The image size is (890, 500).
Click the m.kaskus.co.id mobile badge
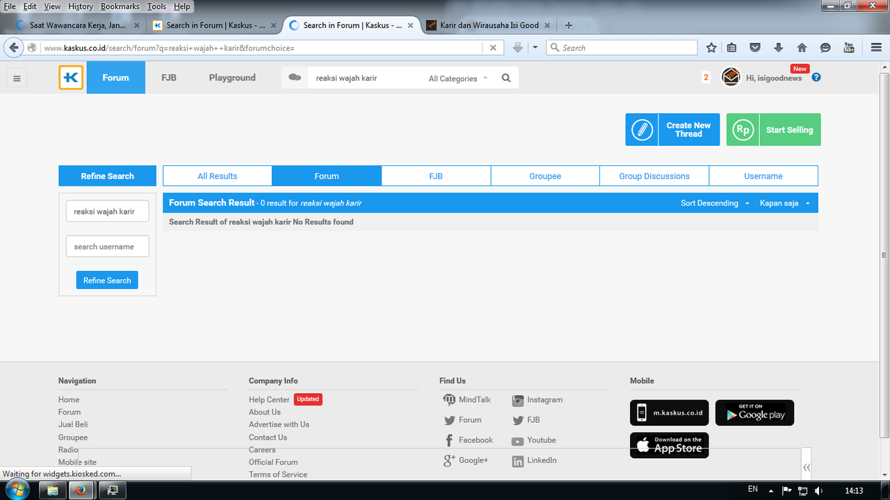670,412
